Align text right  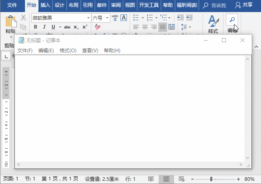click(154, 27)
